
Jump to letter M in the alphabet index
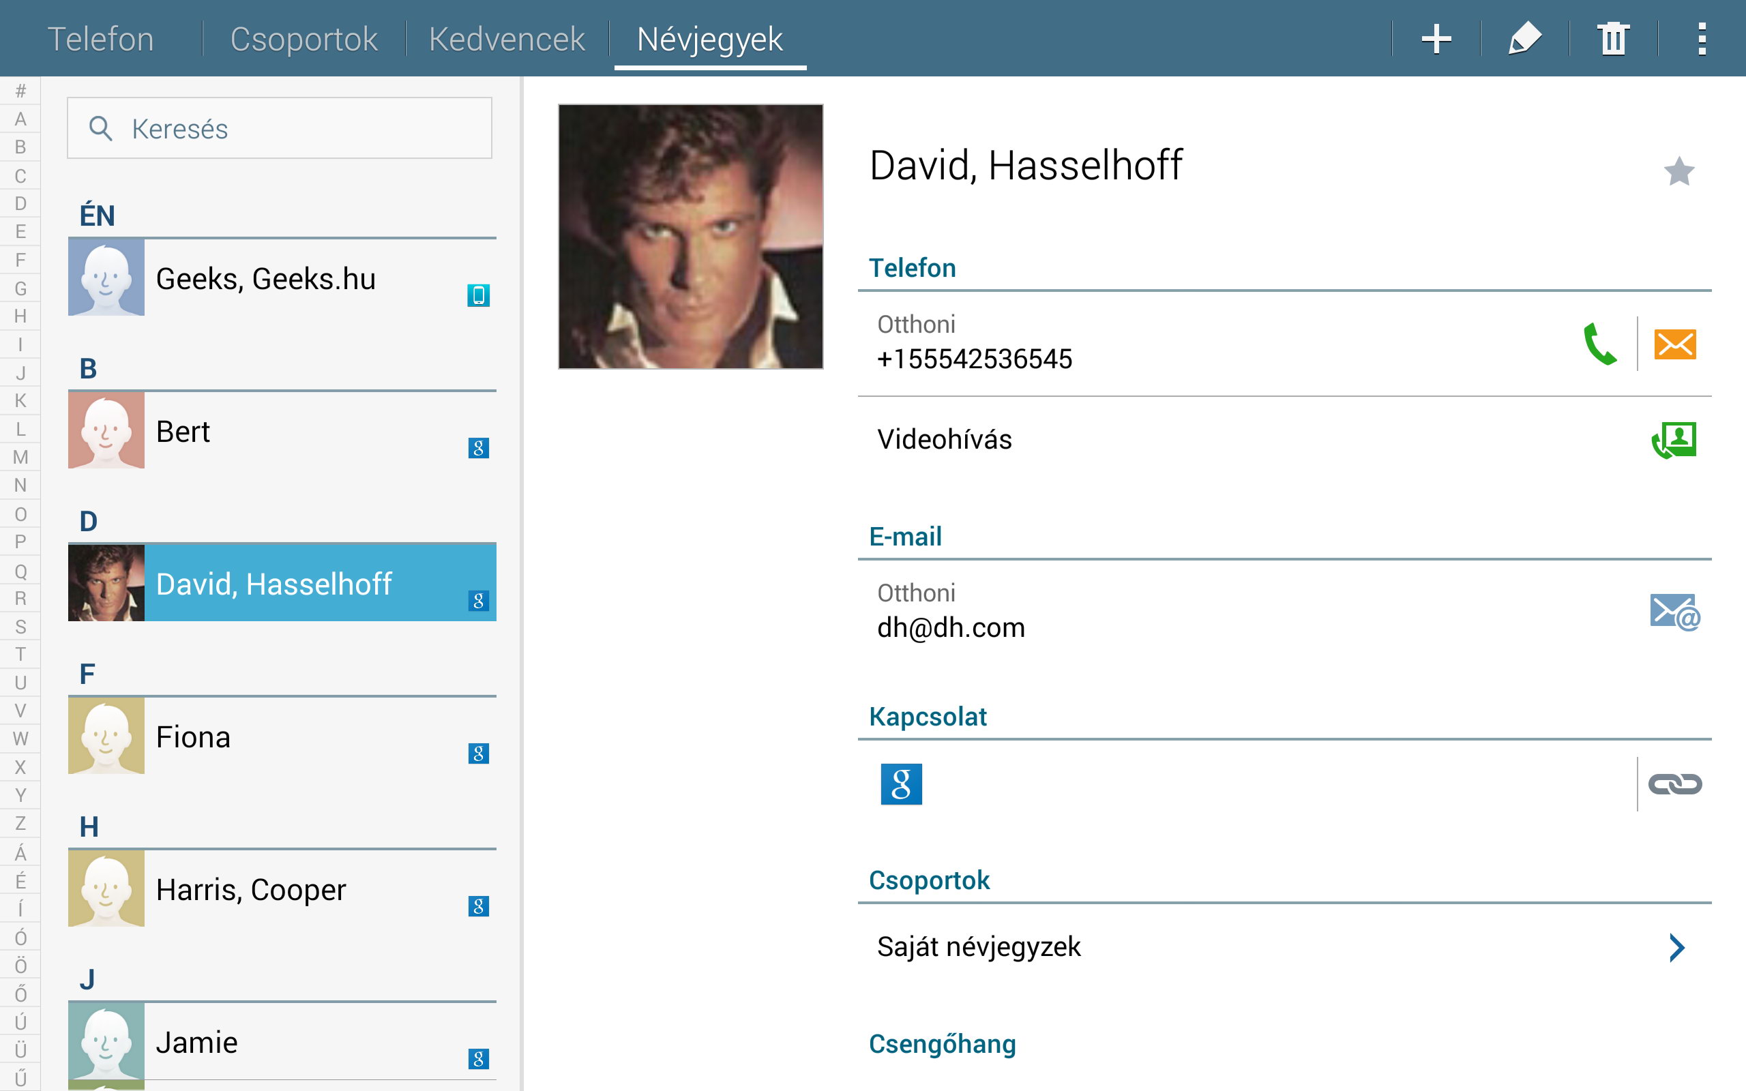(20, 457)
